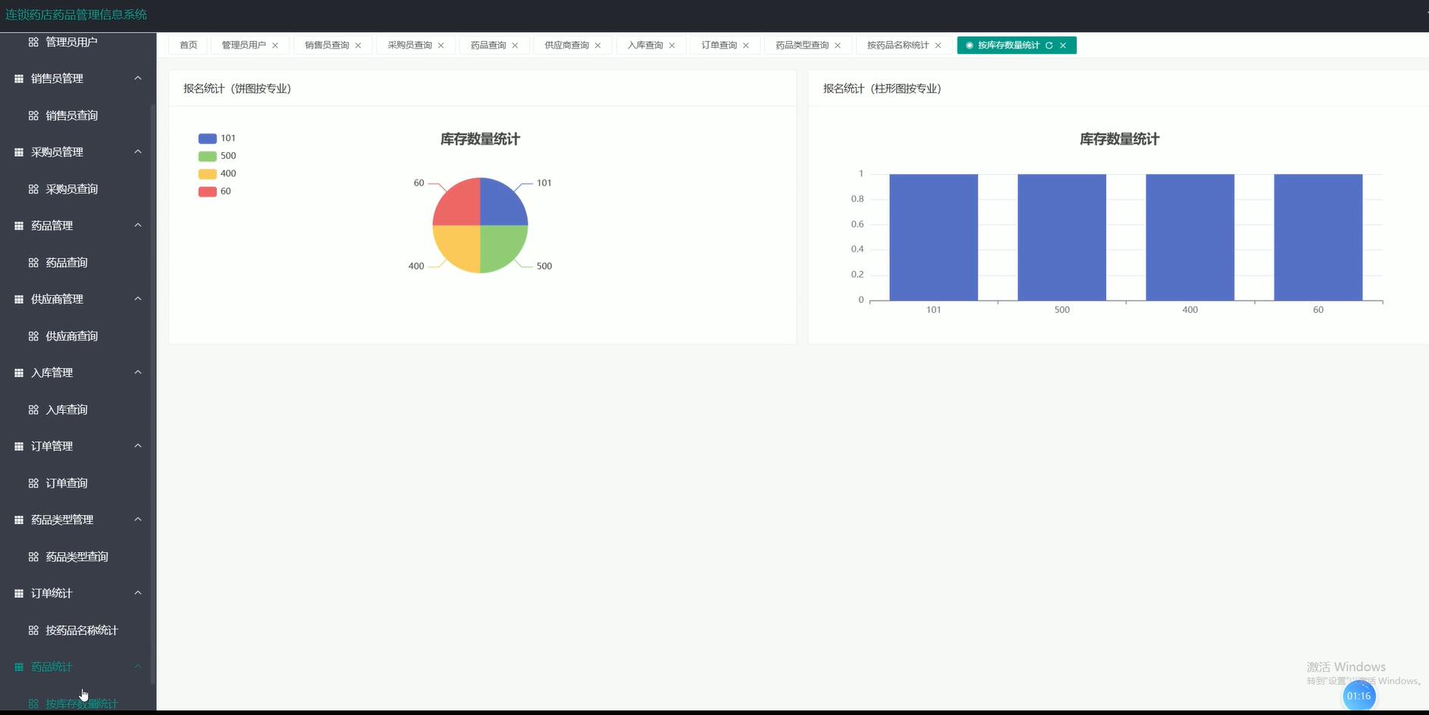Switch to the 药品类型查询 tab

tap(801, 45)
